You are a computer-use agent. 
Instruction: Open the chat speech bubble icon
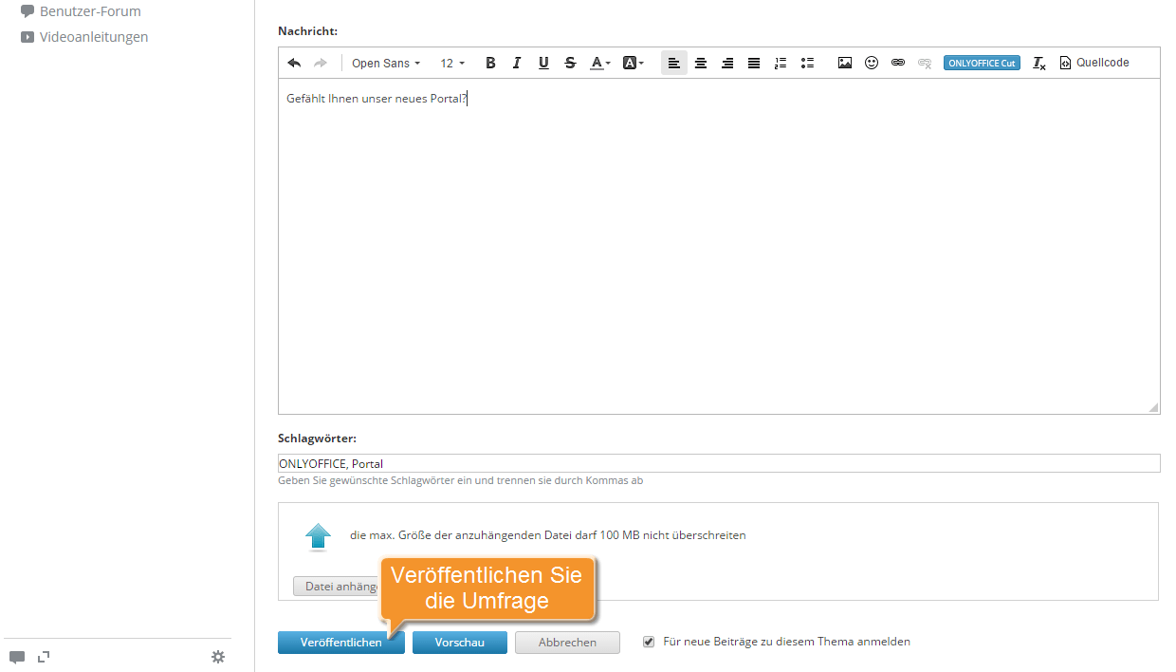pyautogui.click(x=17, y=657)
